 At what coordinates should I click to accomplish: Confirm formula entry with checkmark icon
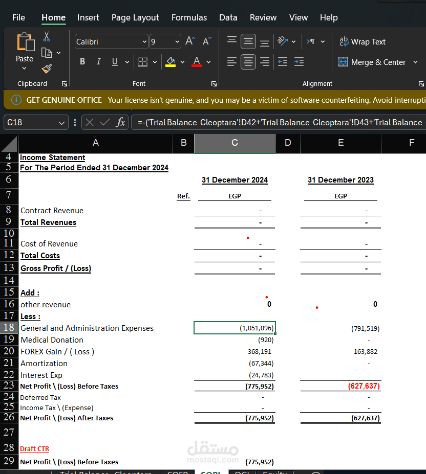(x=105, y=122)
